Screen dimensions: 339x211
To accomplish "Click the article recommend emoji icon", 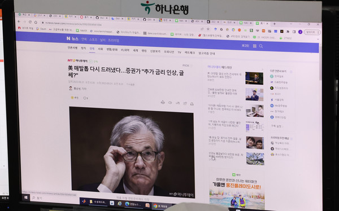I will tap(72, 98).
